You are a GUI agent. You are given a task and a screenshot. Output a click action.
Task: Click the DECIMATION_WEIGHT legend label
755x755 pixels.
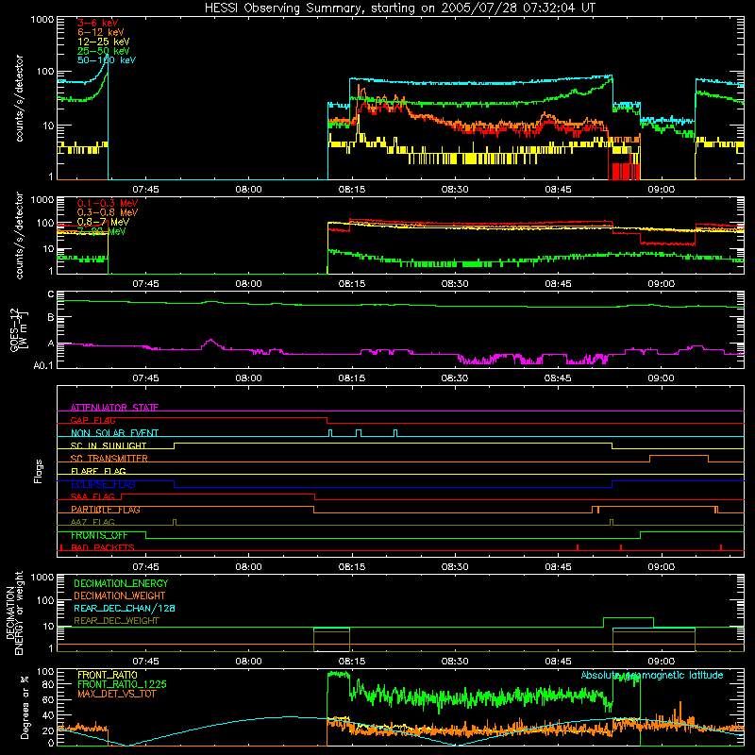click(120, 596)
